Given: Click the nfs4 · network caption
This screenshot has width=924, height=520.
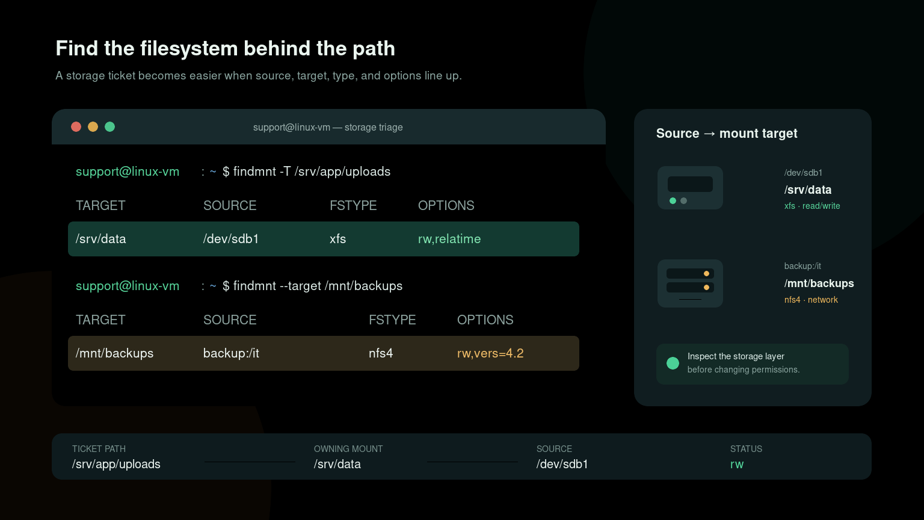Looking at the screenshot, I should 811,300.
